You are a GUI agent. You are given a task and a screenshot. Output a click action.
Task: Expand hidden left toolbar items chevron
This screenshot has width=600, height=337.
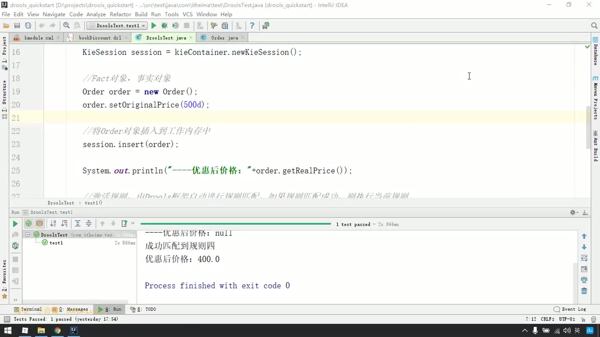(15, 300)
